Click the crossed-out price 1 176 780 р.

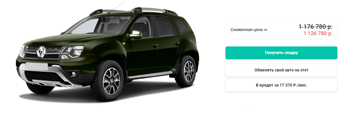point(315,27)
